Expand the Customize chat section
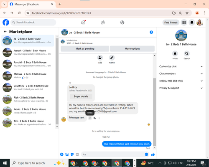The image size is (209, 167). point(181,66)
